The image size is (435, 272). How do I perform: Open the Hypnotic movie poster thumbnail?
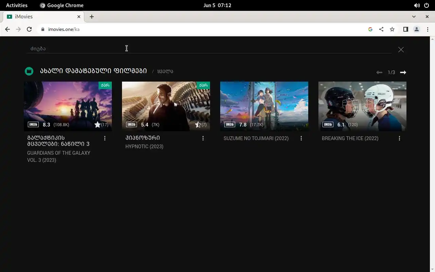coord(166,106)
